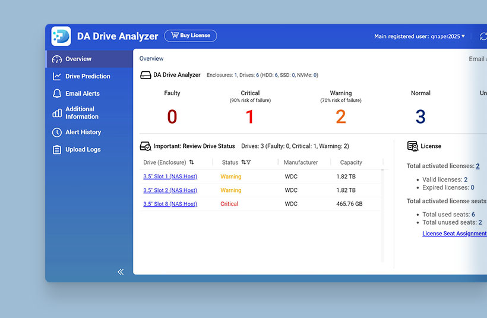Click the Review Drive Status disk icon

146,146
